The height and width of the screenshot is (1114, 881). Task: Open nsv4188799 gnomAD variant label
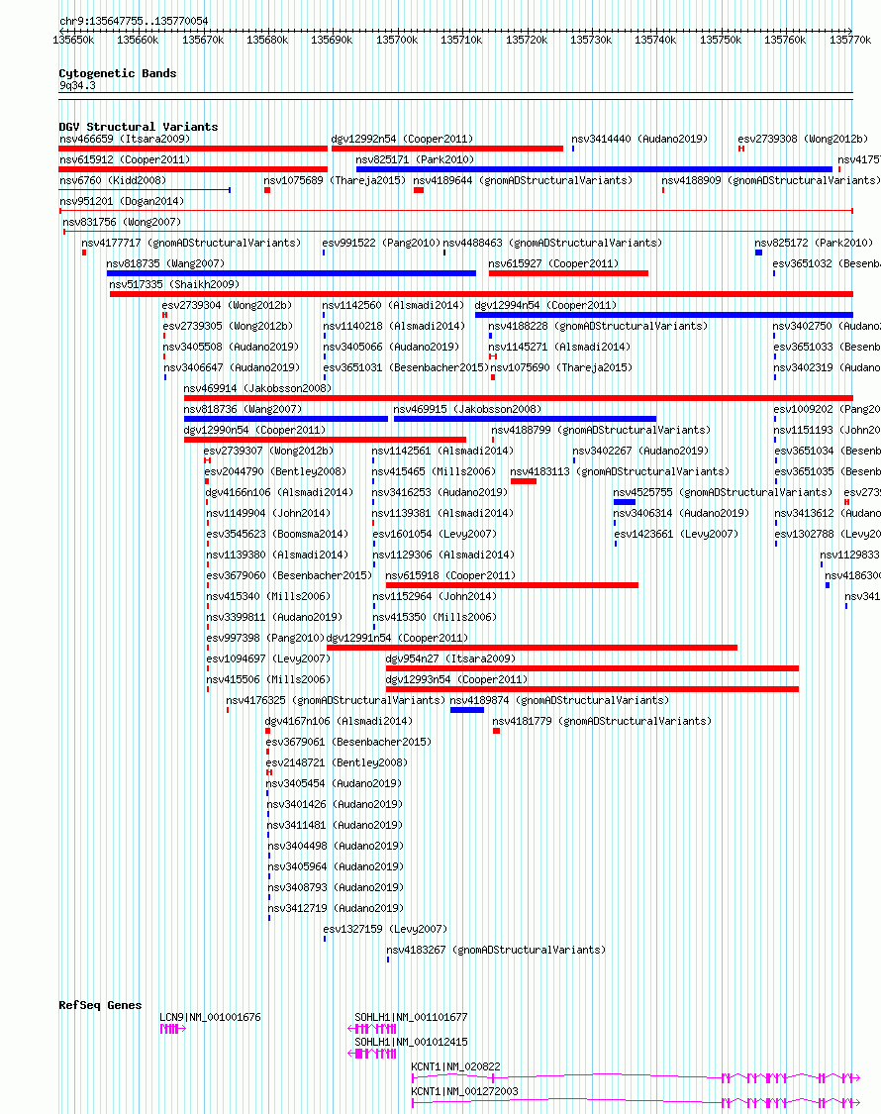click(x=600, y=430)
